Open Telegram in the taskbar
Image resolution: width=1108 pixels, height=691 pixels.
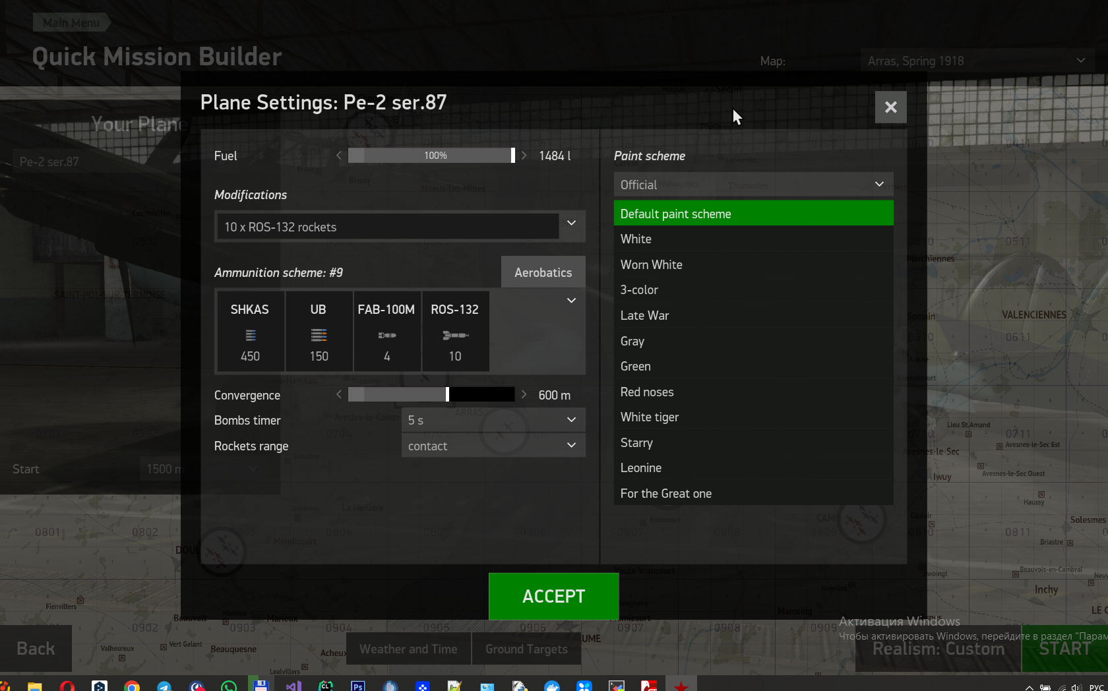[164, 686]
